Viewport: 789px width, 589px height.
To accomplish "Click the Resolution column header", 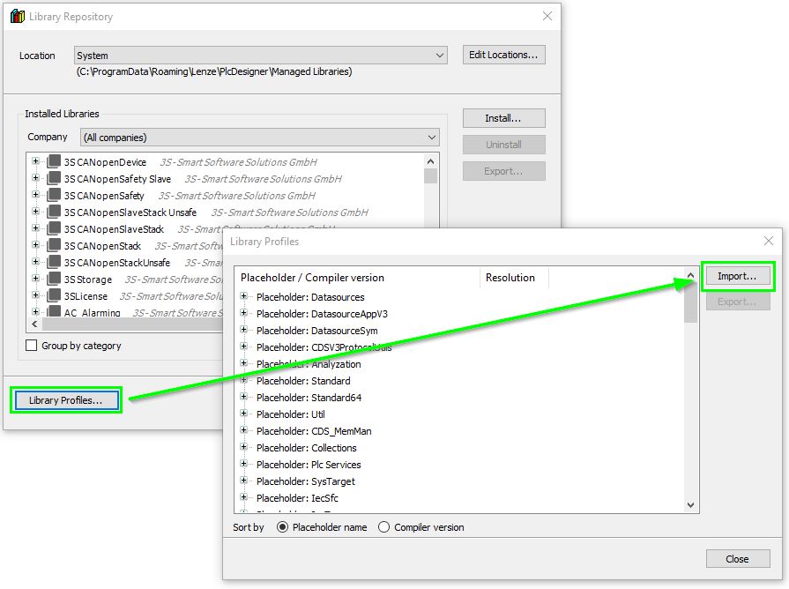I will pyautogui.click(x=510, y=278).
